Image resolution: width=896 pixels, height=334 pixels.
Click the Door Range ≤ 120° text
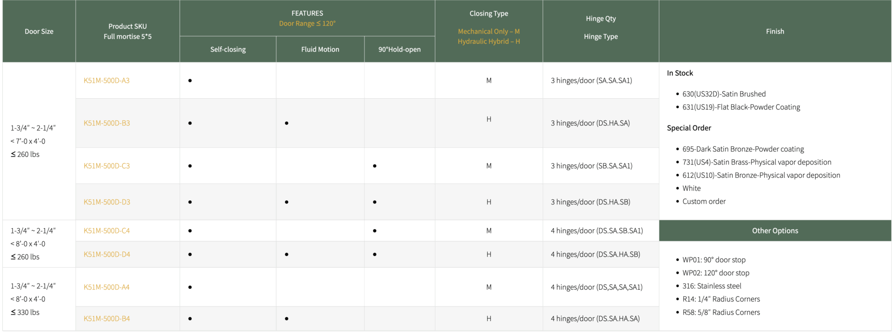[307, 23]
